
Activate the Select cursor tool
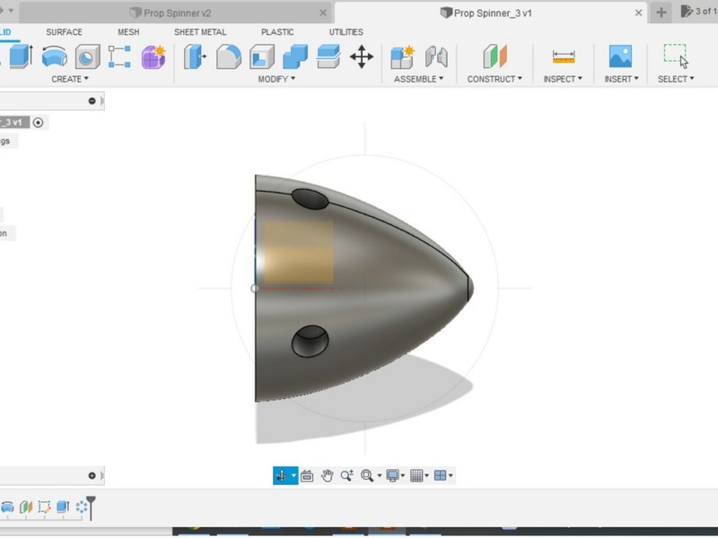[x=677, y=56]
